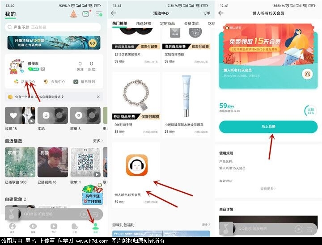Expand 查看更多 usage rules
This screenshot has height=245, width=322.
pyautogui.click(x=268, y=189)
